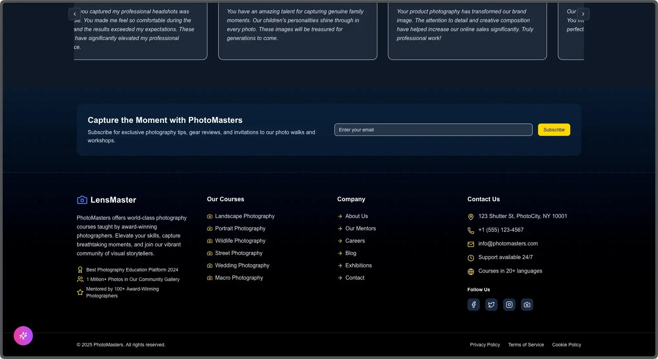The width and height of the screenshot is (658, 359).
Task: Visit the Blog link
Action: pos(351,253)
